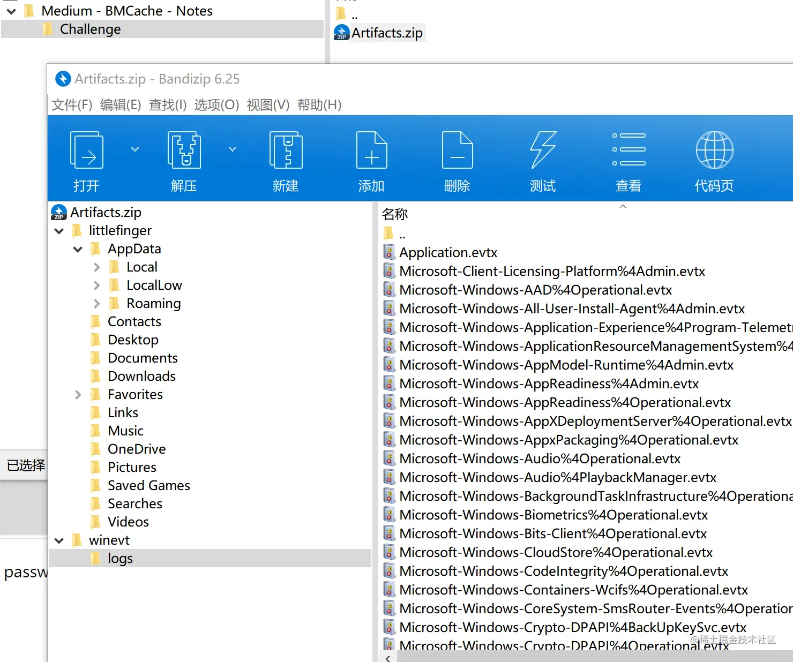Screen dimensions: 793x662
Task: Select the Music folder in tree
Action: tap(125, 431)
